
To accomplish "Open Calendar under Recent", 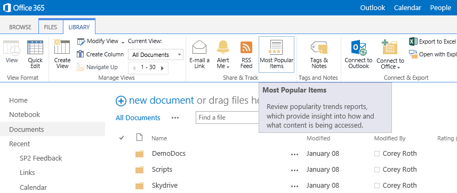I will tap(33, 187).
